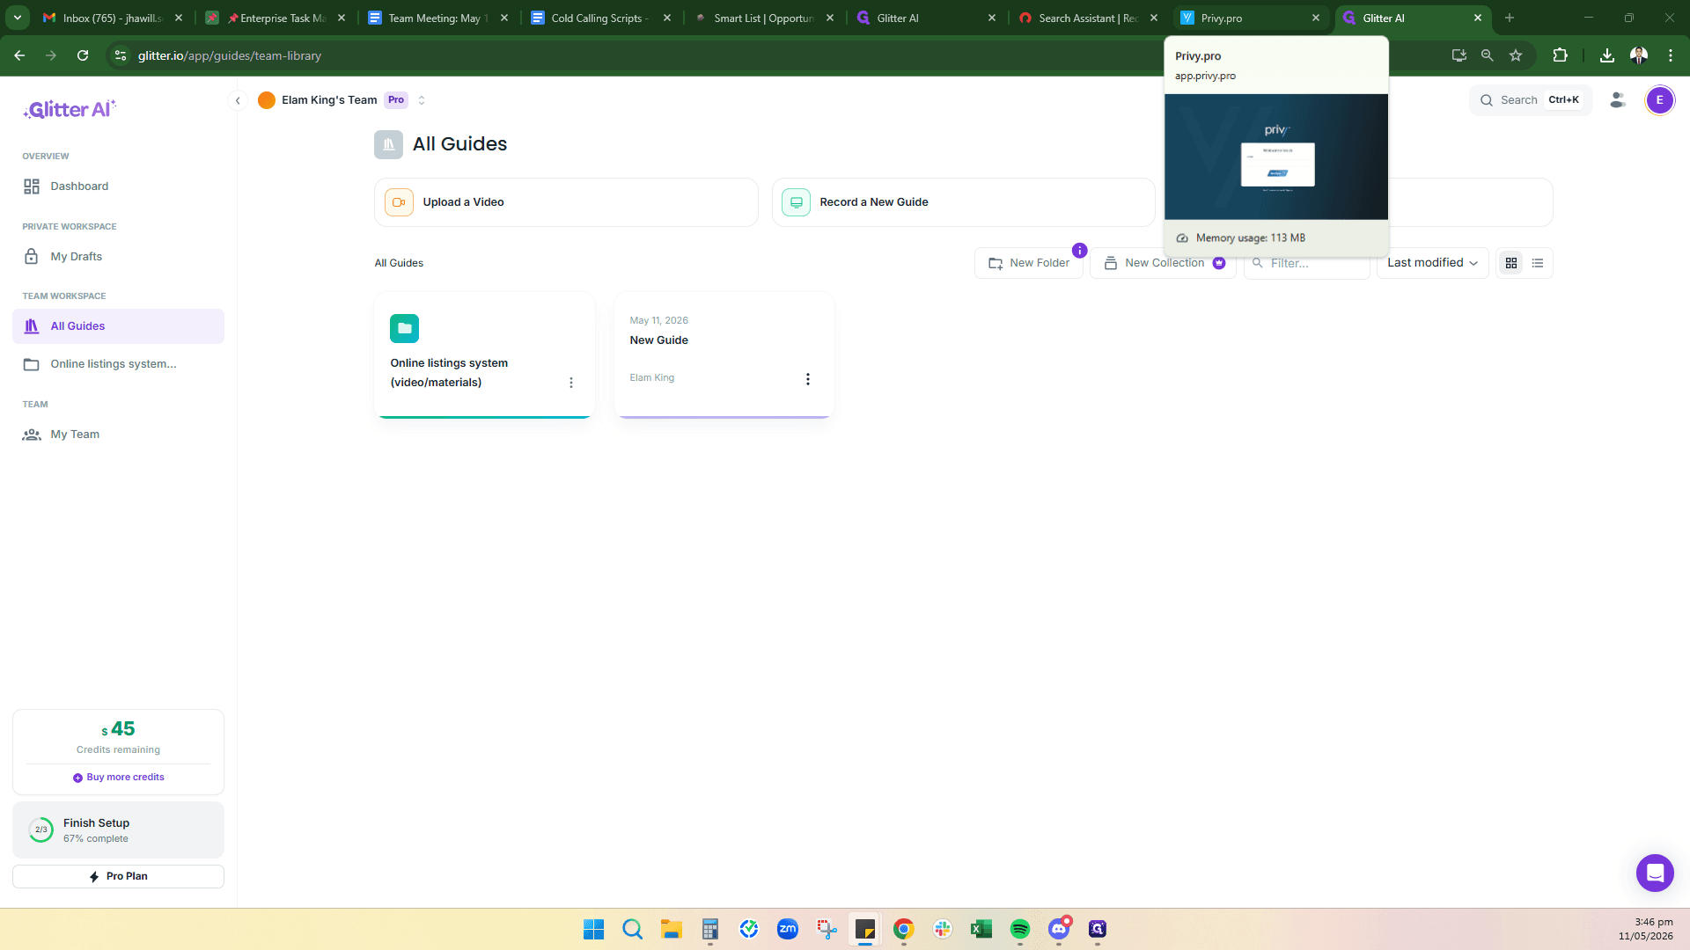Open the New Guide card
This screenshot has width=1690, height=950.
(724, 355)
